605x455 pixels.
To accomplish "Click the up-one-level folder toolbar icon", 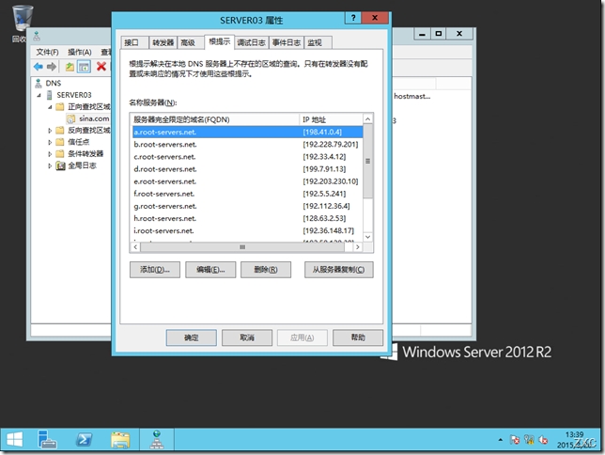I will 70,67.
